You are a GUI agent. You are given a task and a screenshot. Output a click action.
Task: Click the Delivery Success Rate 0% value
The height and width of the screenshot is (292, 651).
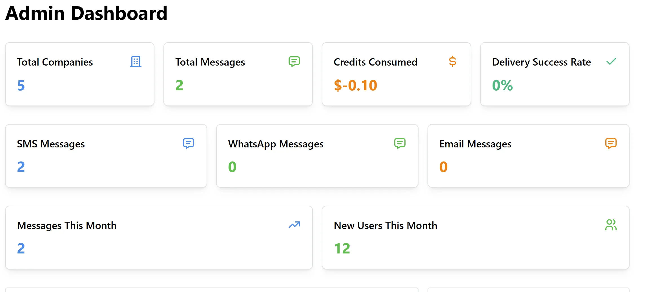(x=502, y=85)
